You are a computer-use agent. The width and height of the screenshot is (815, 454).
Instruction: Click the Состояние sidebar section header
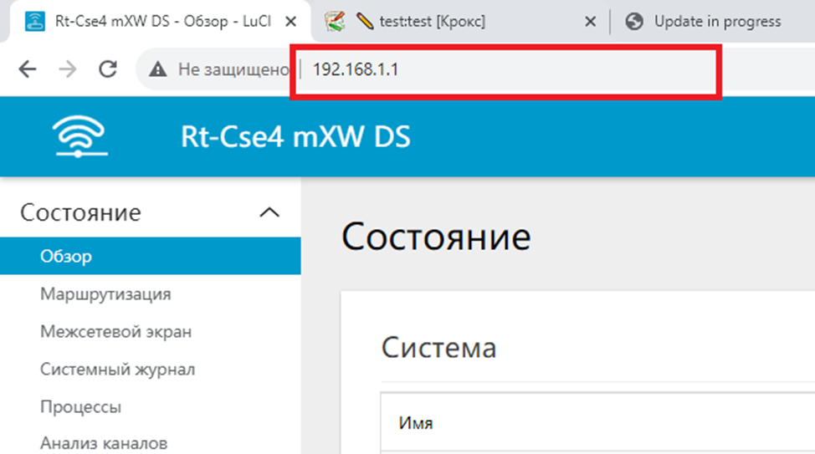pyautogui.click(x=151, y=212)
